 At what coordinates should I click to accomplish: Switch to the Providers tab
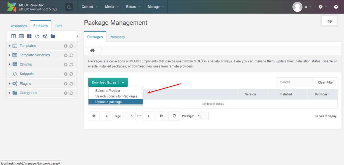(117, 37)
